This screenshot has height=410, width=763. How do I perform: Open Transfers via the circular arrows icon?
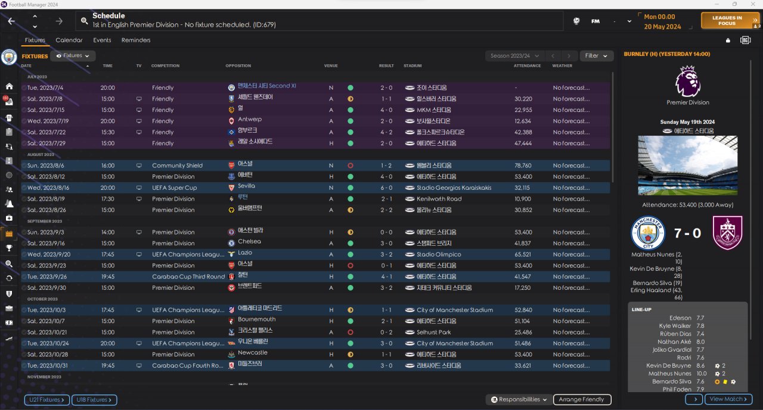click(x=9, y=278)
